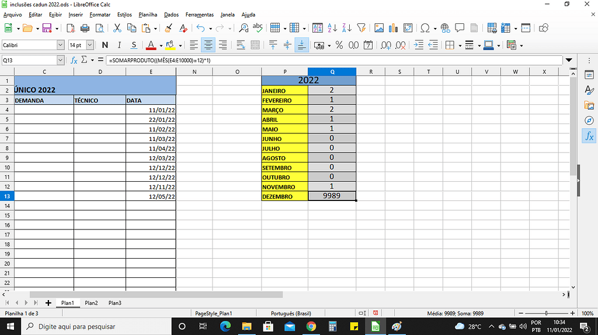Format selected cell as percent

pos(339,45)
